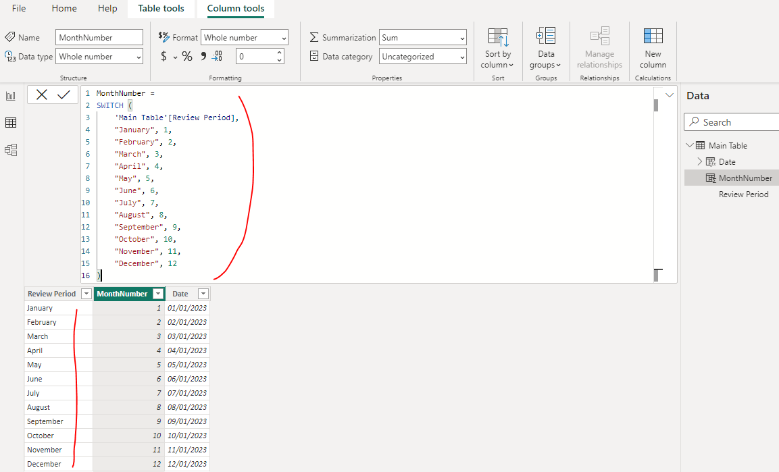Click the January cell
This screenshot has width=779, height=472.
(59, 308)
